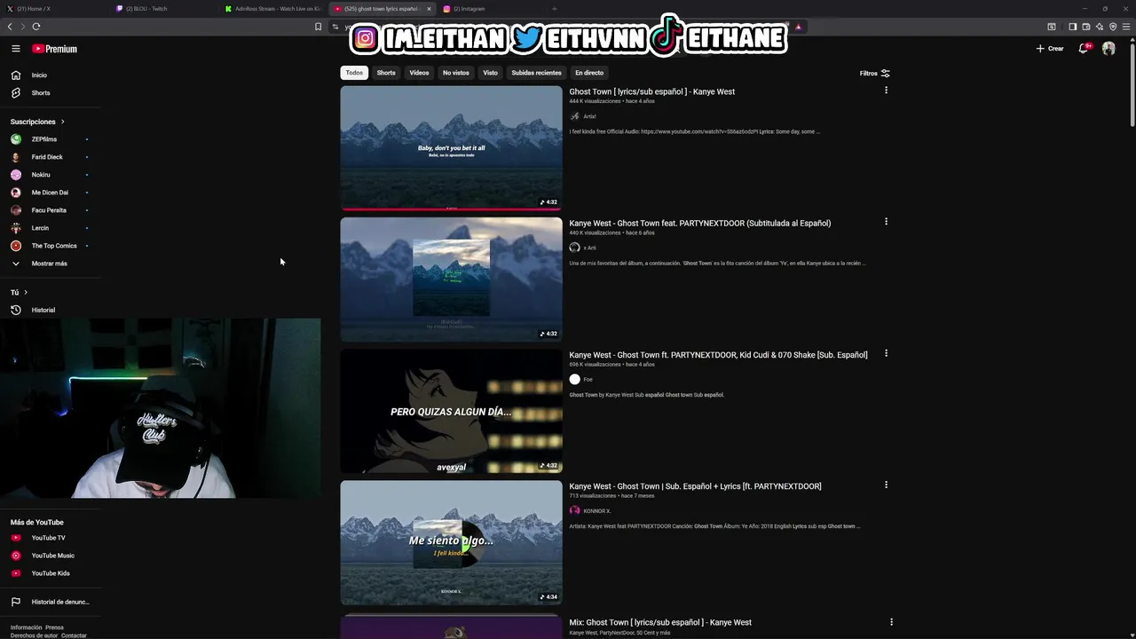Expand the Tú section chevron
Image resolution: width=1136 pixels, height=639 pixels.
point(26,292)
